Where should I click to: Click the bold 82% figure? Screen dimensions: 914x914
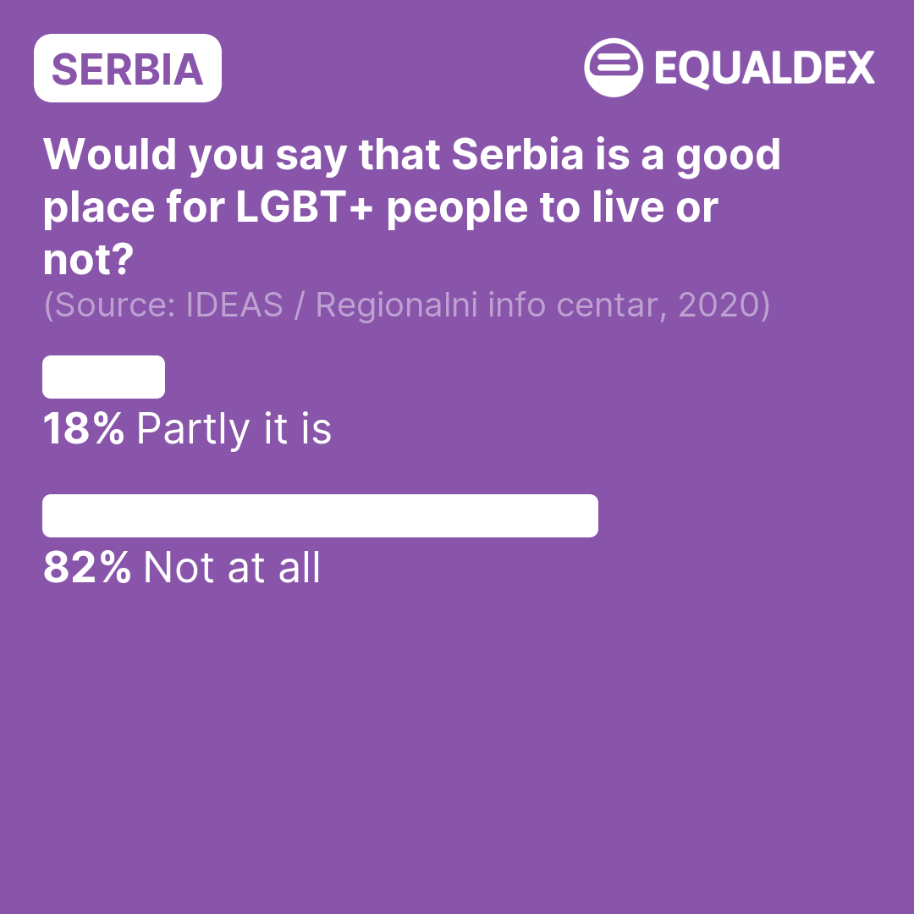coord(87,567)
